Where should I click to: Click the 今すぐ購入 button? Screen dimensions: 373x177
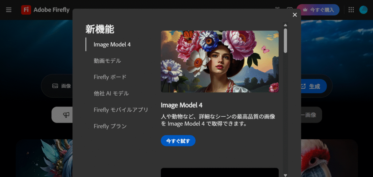[319, 10]
